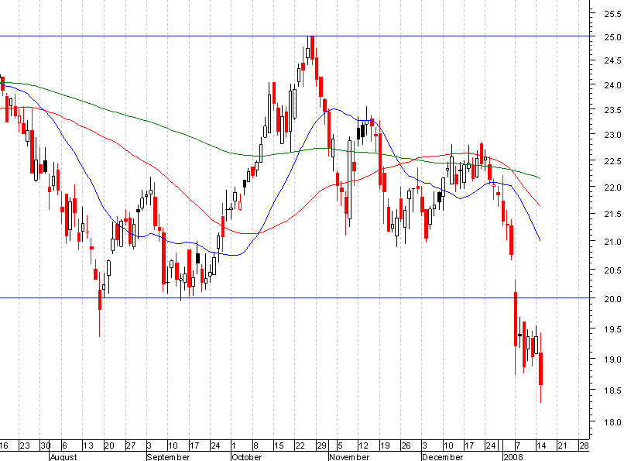Select the date label 15 on the time axis

(x=279, y=446)
